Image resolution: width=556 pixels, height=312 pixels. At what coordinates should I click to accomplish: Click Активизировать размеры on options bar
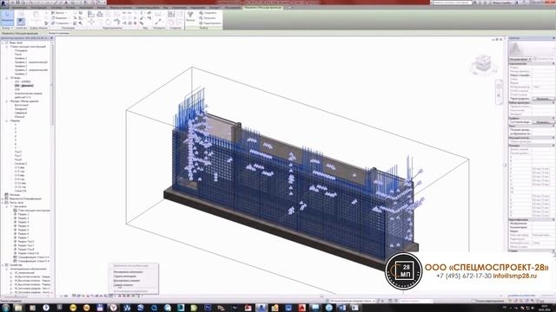[59, 33]
